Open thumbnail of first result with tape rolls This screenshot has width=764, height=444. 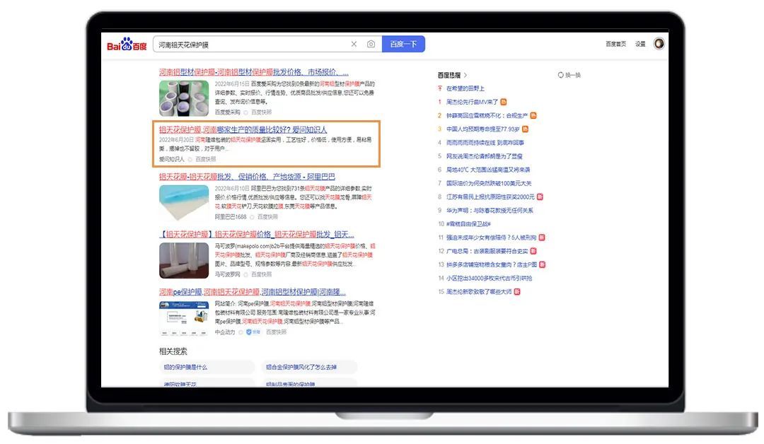(x=184, y=98)
